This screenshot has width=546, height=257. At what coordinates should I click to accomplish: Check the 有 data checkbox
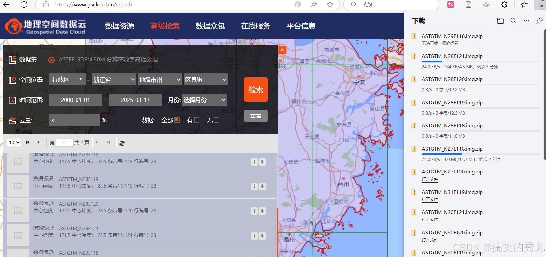click(196, 120)
